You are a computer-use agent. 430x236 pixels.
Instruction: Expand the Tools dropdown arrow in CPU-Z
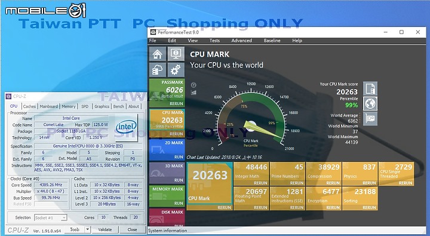tap(87, 229)
